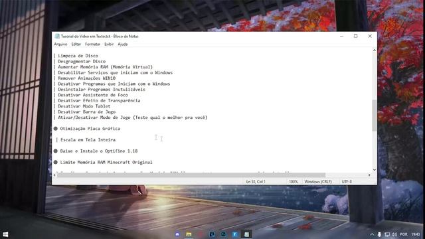This screenshot has height=239, width=425.
Task: Click the line 'Remover Animações WIN10'
Action: point(87,78)
